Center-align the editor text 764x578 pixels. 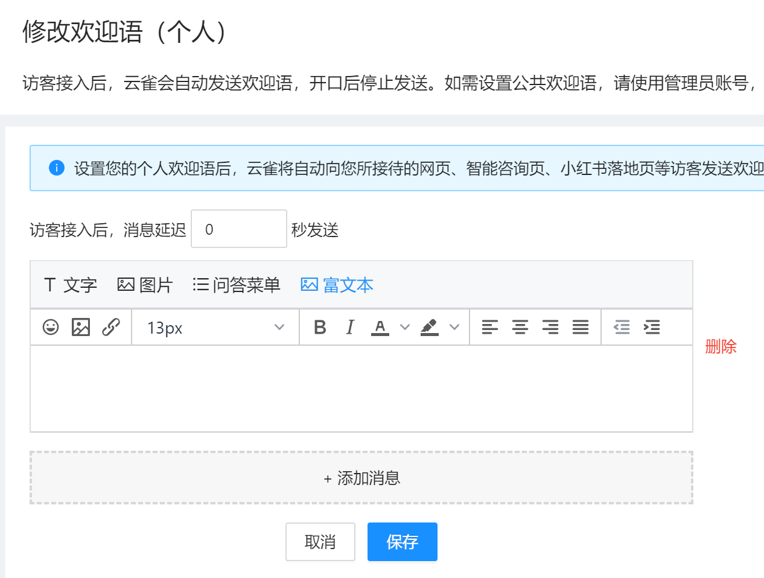520,327
